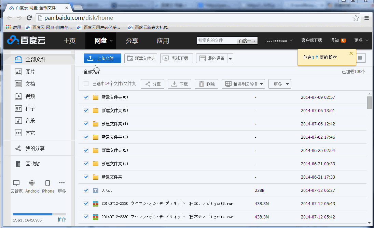Open the 推送到云设备 dropdown
This screenshot has width=374, height=228.
coord(243,84)
